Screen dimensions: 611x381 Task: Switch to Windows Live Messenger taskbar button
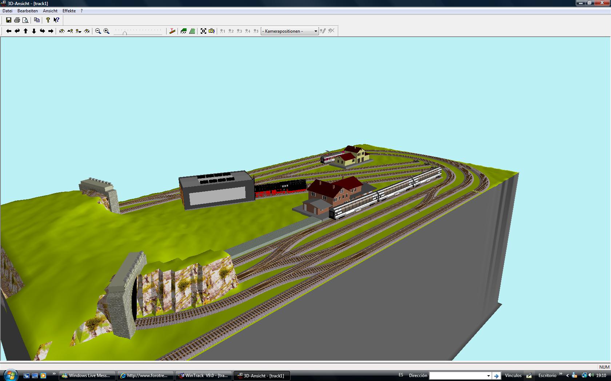[x=87, y=376]
